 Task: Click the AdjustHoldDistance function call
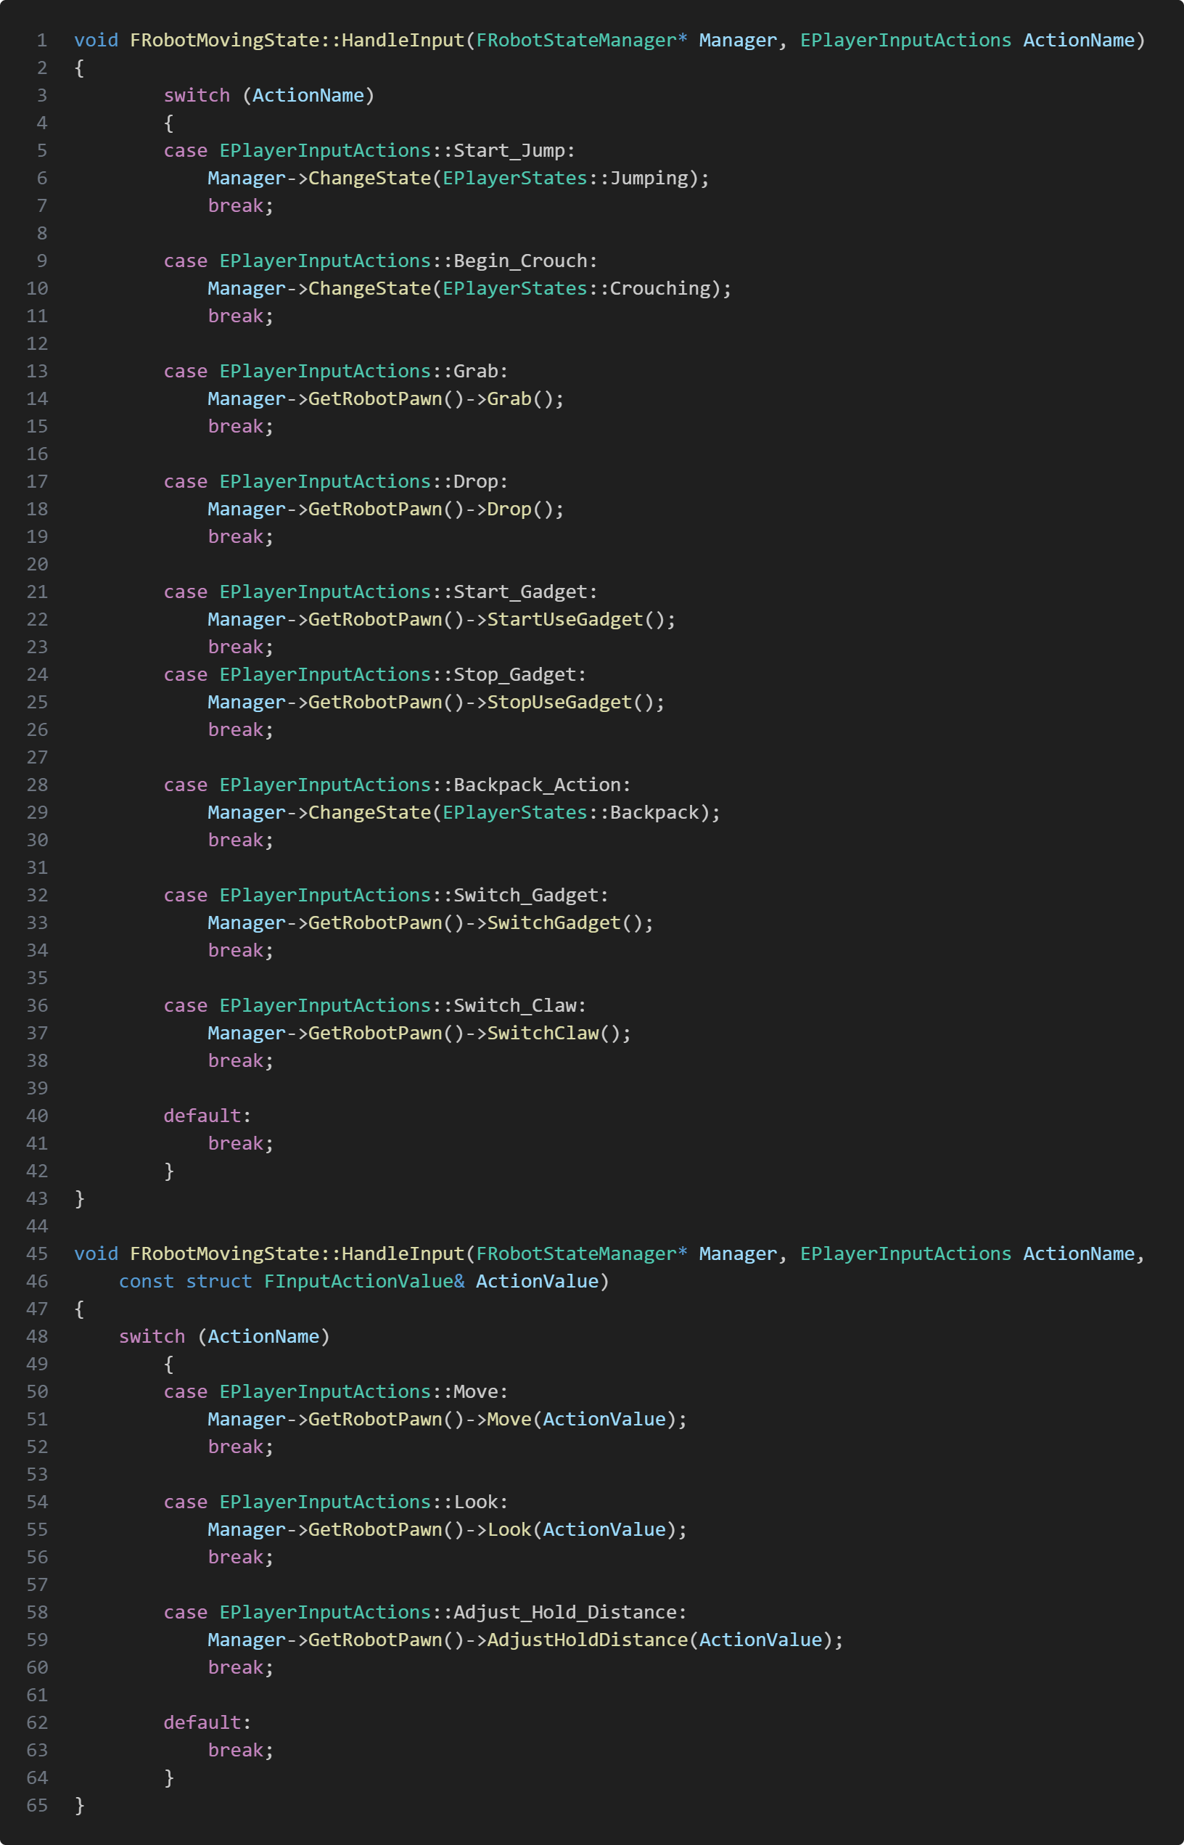click(x=587, y=1640)
